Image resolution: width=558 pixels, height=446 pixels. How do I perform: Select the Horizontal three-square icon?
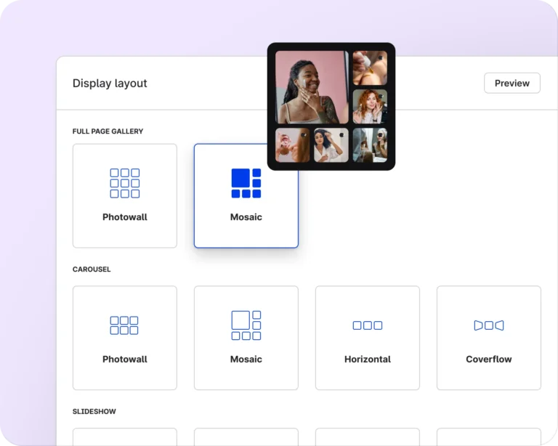pos(367,325)
